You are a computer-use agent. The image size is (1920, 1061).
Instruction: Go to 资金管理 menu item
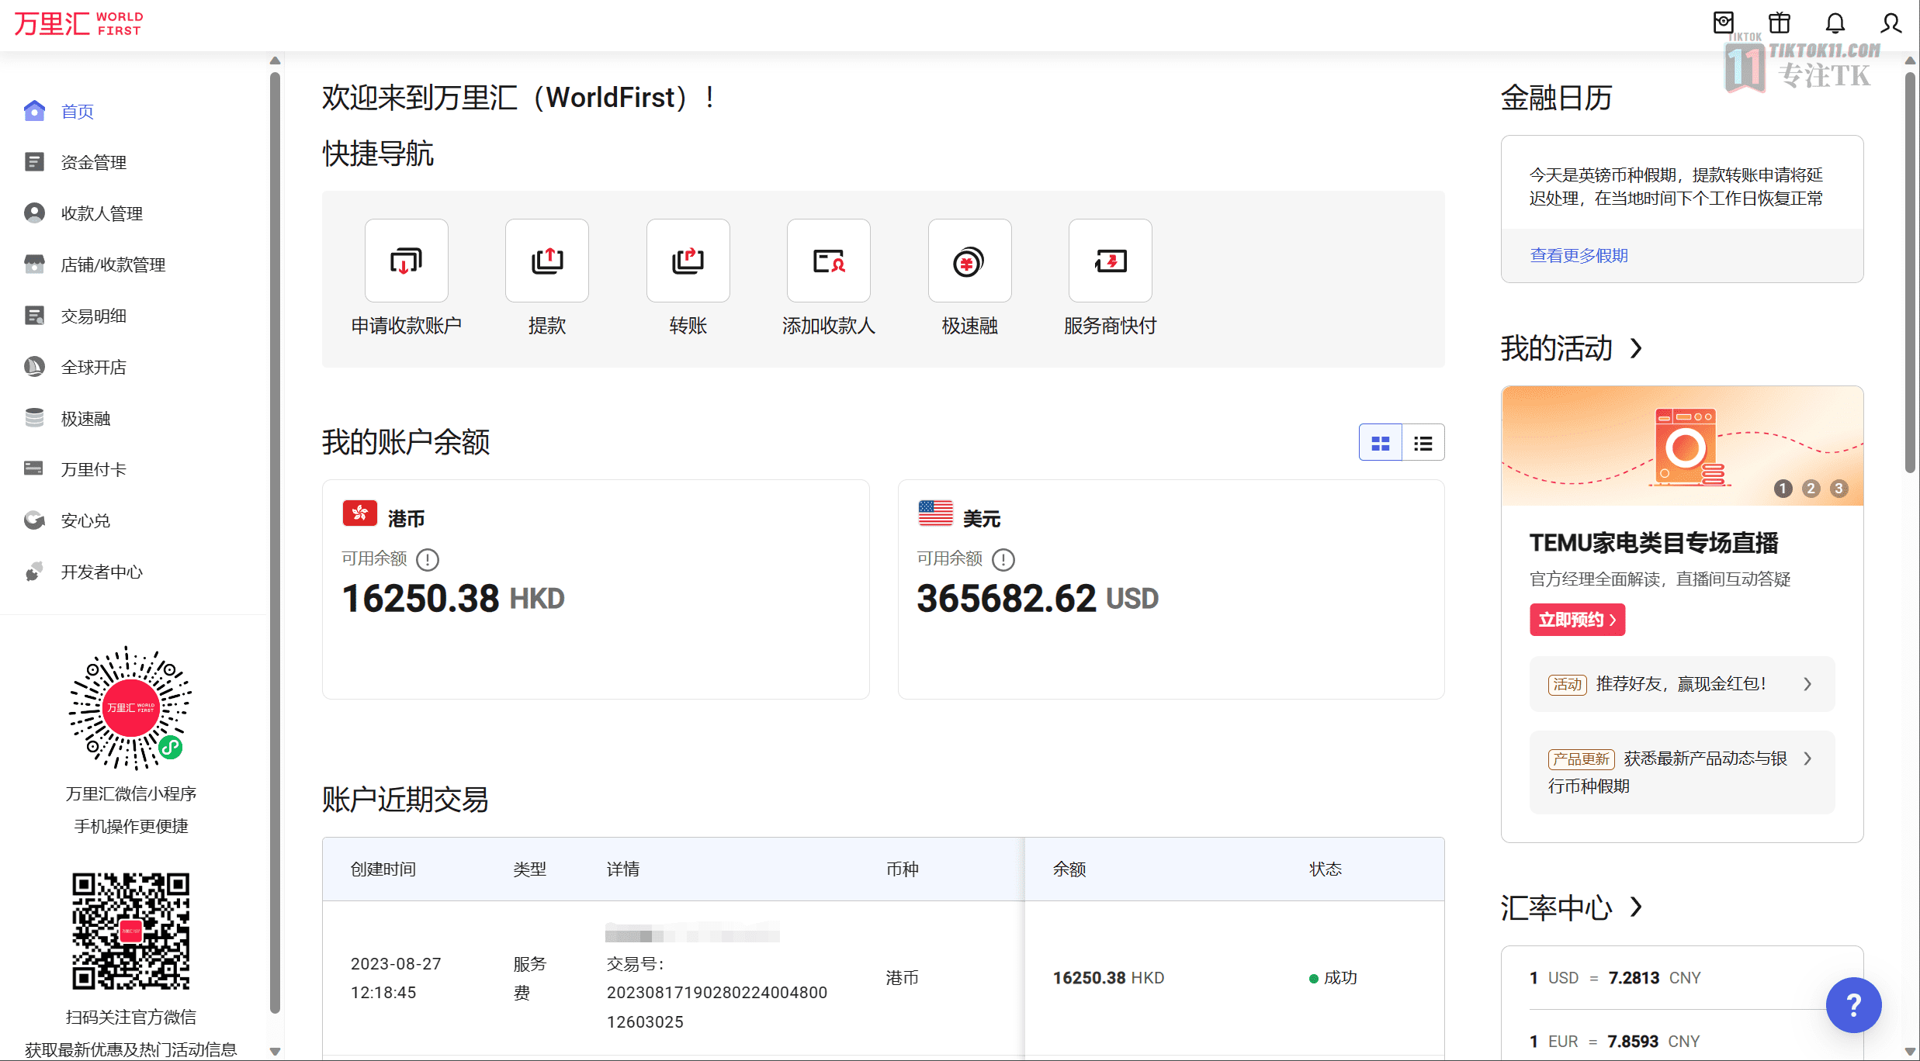[94, 162]
